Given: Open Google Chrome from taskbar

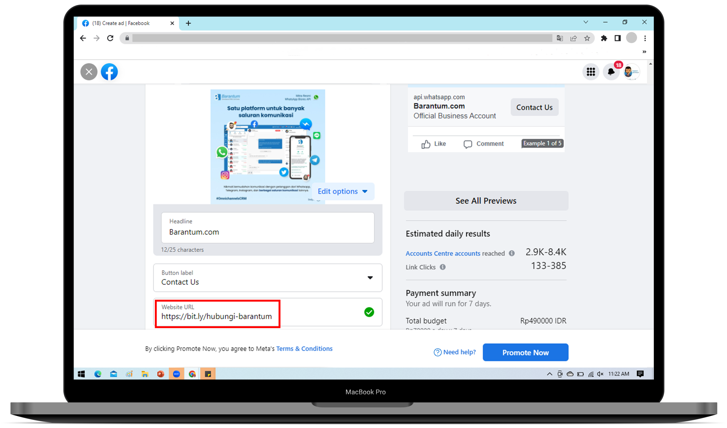Looking at the screenshot, I should (x=192, y=374).
